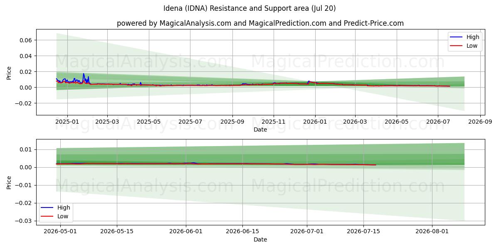
Task: Click the bottom chart x-axis label '2026-06-15'
Action: pyautogui.click(x=242, y=232)
